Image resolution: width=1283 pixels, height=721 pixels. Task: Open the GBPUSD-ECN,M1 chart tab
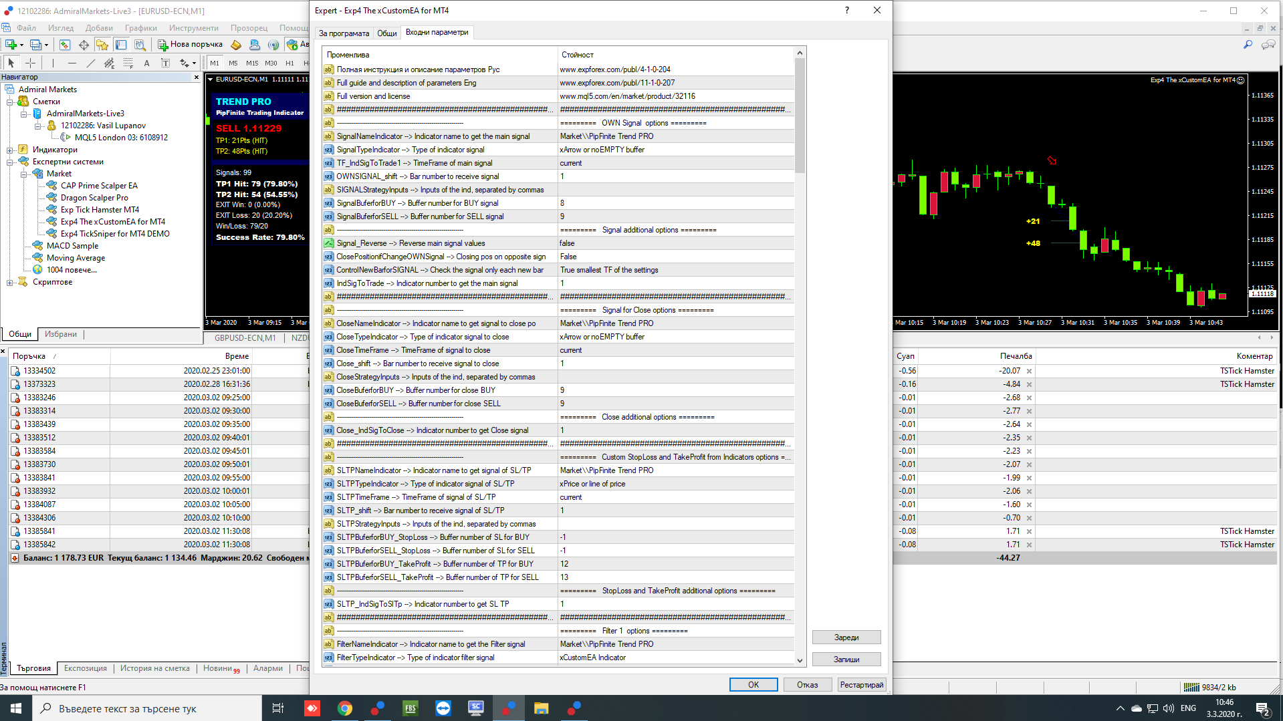pos(245,338)
